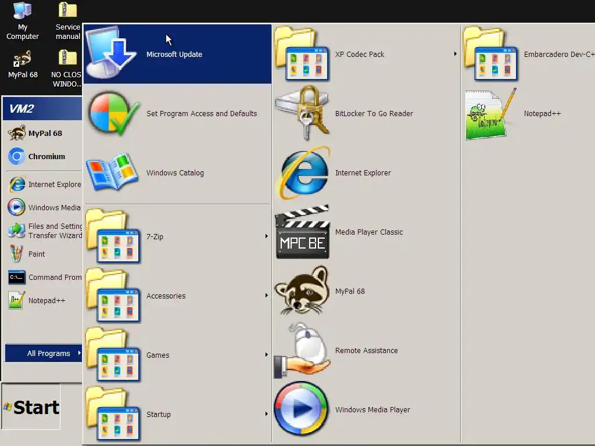595x446 pixels.
Task: Select the Microsoft Update menu entry text
Action: click(x=174, y=54)
